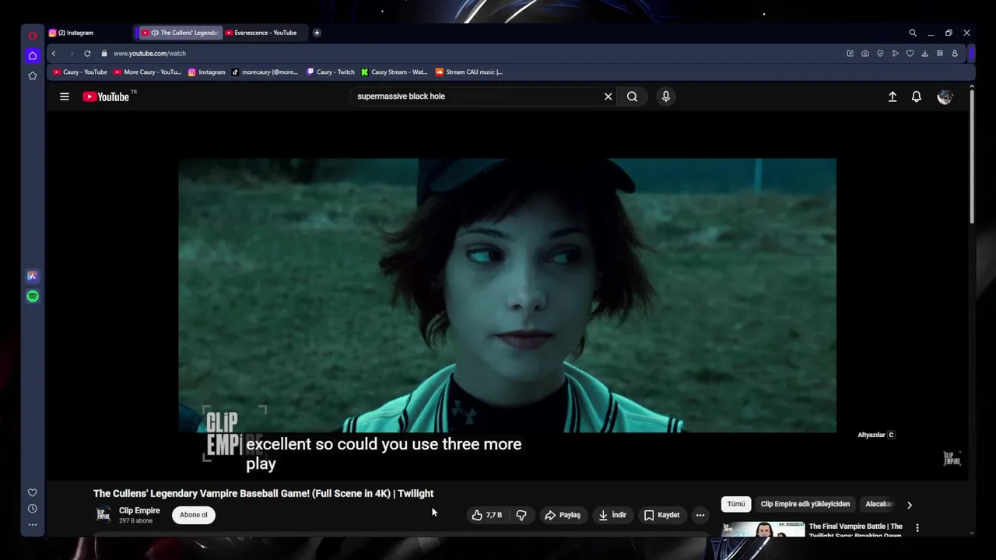Save video to playlist with Kaydet

pos(662,515)
